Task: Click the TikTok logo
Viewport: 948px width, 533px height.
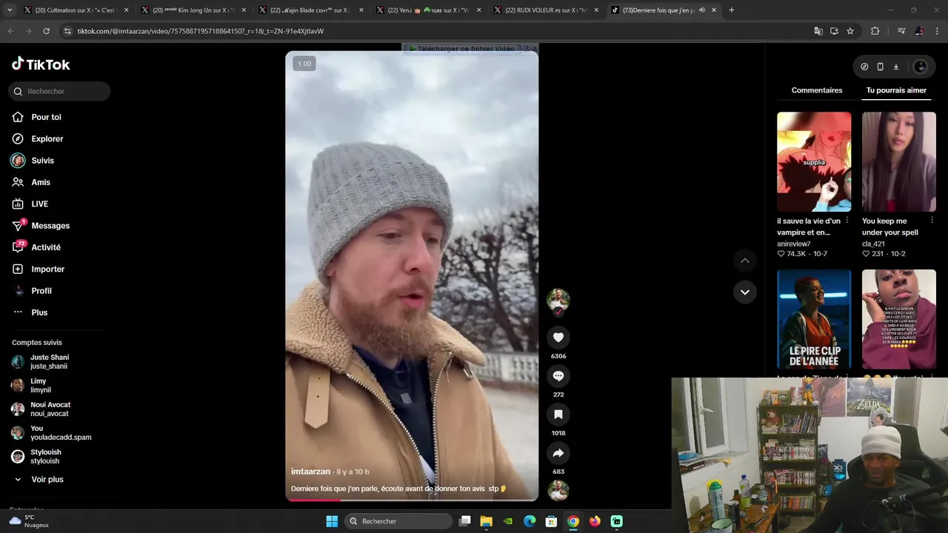Action: coord(41,64)
